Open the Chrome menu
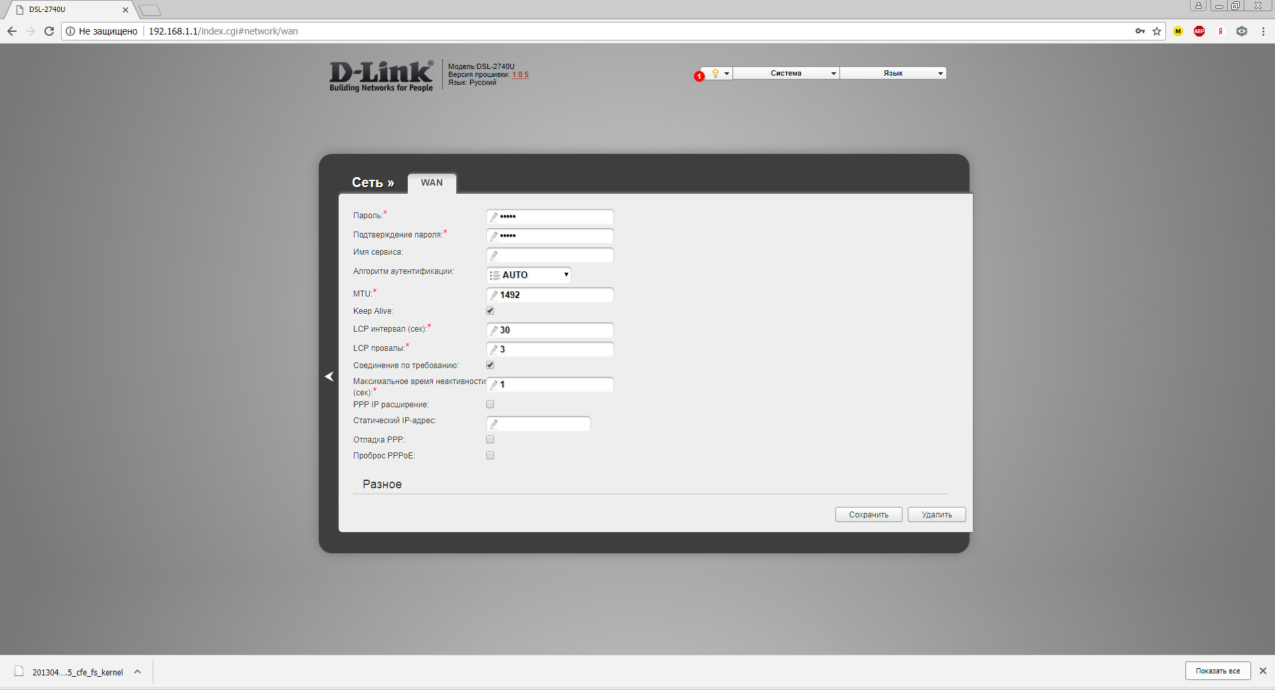The width and height of the screenshot is (1275, 690). point(1263,31)
